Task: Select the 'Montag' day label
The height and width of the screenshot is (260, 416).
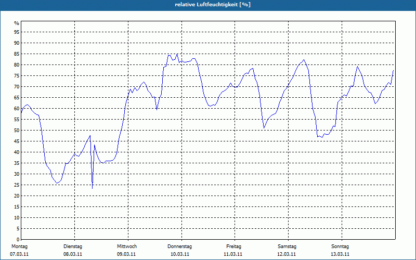Action: pyautogui.click(x=19, y=246)
